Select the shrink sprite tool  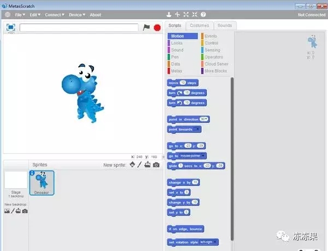[195, 14]
